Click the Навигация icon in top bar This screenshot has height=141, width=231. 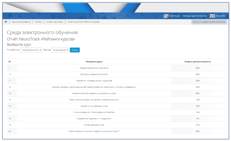coord(166,16)
